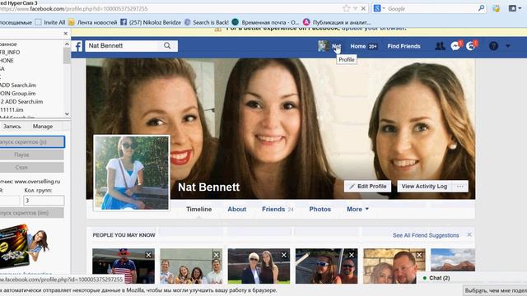Open the search engine selector dropdown
Screen dimensions: 527x296
click(379, 9)
